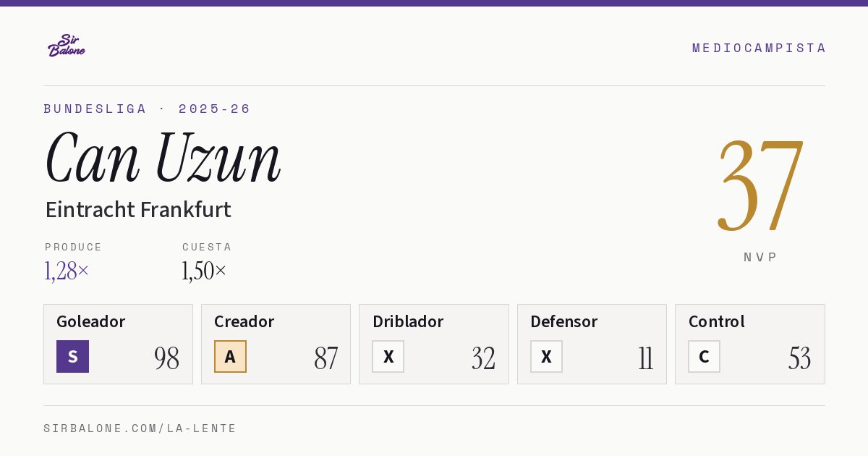This screenshot has width=868, height=456.
Task: Click the Sir Balone logo
Action: 67,46
